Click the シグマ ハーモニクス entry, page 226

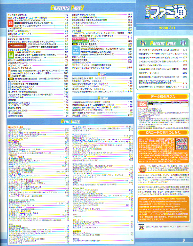[105, 44]
